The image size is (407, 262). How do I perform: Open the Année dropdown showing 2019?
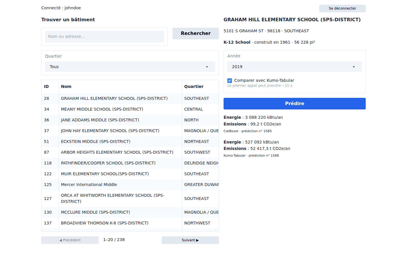(294, 67)
